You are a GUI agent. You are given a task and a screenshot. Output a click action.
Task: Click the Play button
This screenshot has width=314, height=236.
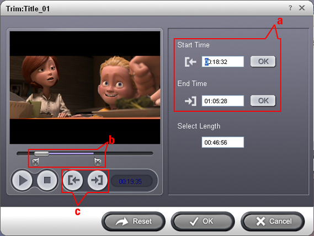pos(22,180)
